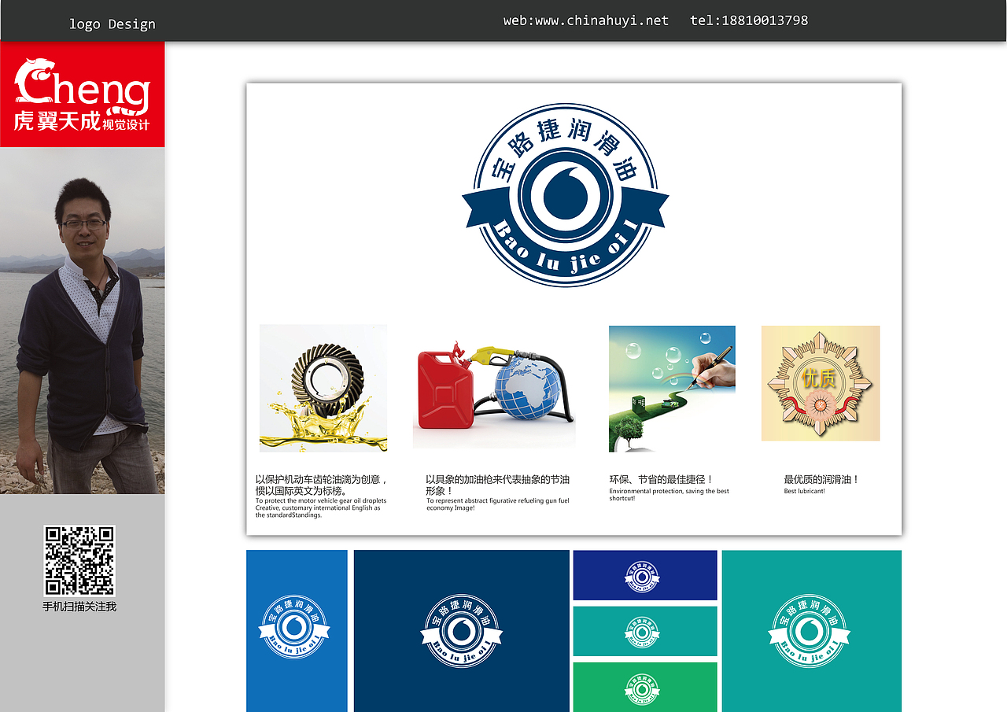The height and width of the screenshot is (712, 1007).
Task: Open the web:www.chinahuyi.net link
Action: (586, 20)
